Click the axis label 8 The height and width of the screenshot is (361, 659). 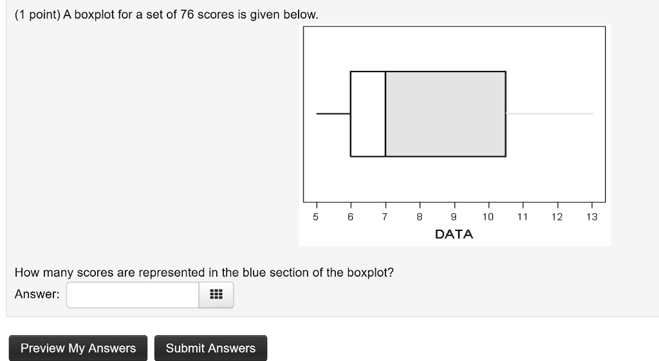tap(420, 217)
